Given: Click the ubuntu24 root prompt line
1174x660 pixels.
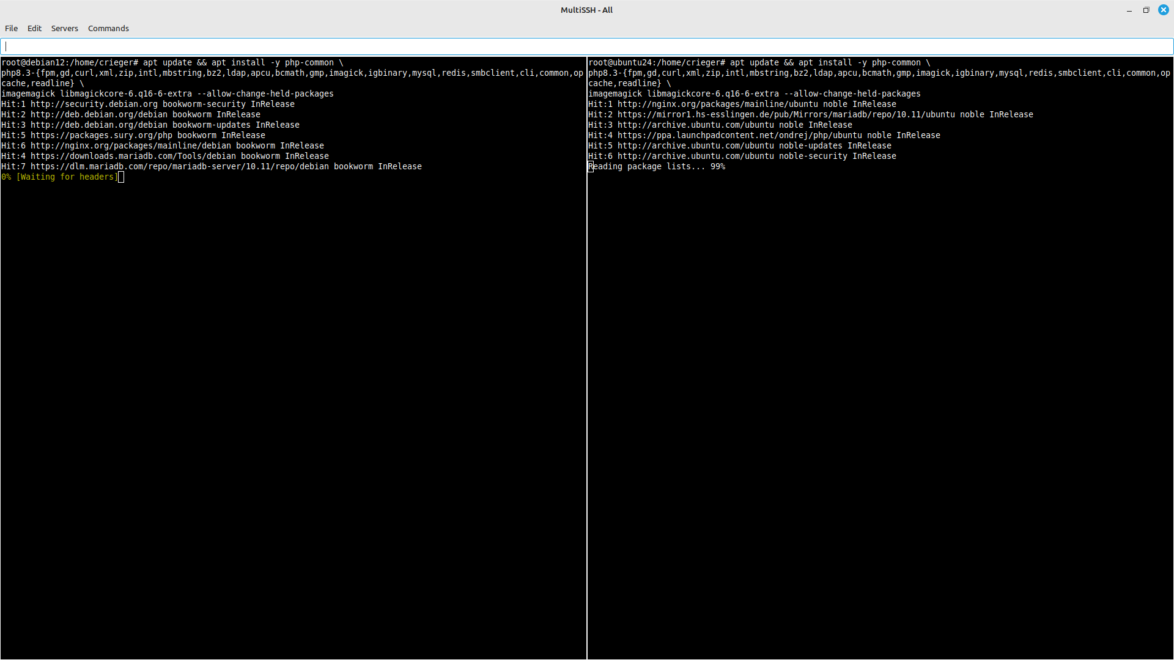Looking at the screenshot, I should click(759, 62).
